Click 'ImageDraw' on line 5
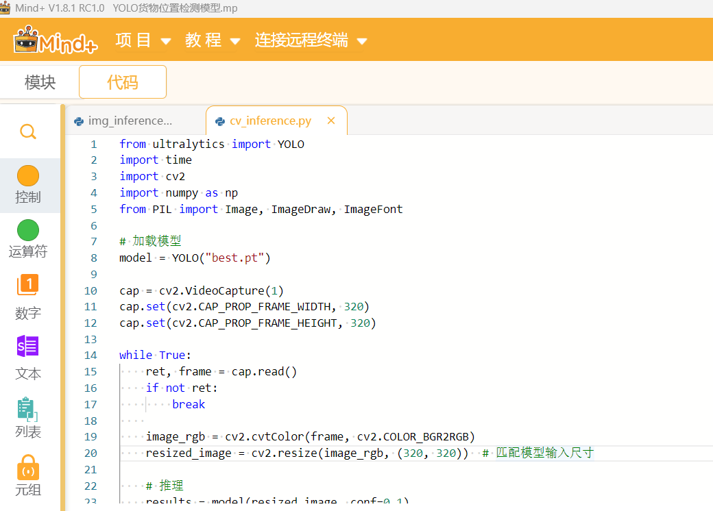This screenshot has height=511, width=713. click(x=301, y=210)
